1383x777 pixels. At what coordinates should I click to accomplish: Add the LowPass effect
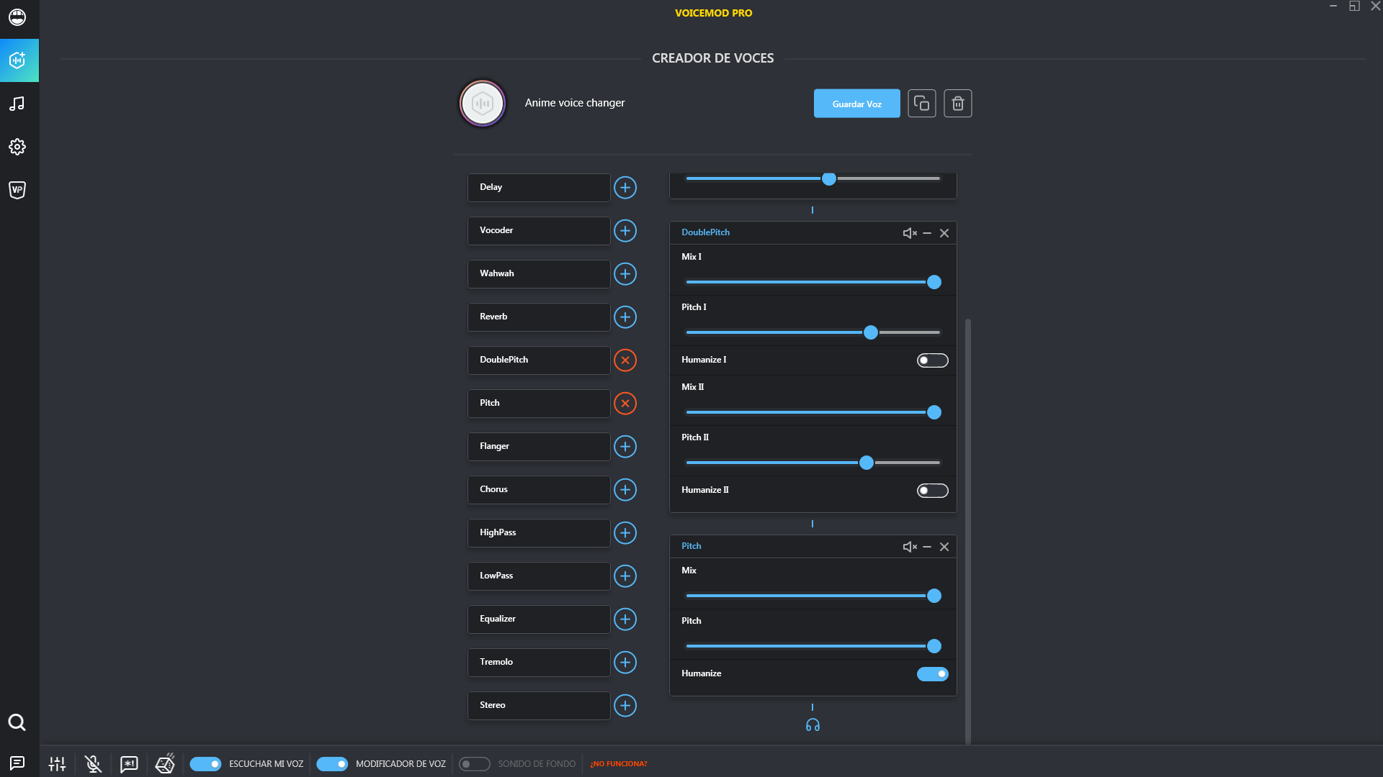(x=625, y=576)
